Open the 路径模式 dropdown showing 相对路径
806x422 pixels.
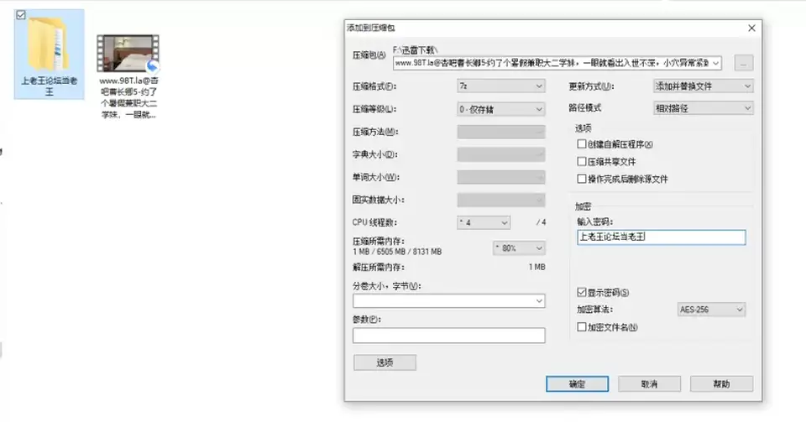pyautogui.click(x=704, y=108)
